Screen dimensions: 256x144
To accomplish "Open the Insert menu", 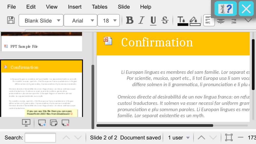I will (75, 7).
